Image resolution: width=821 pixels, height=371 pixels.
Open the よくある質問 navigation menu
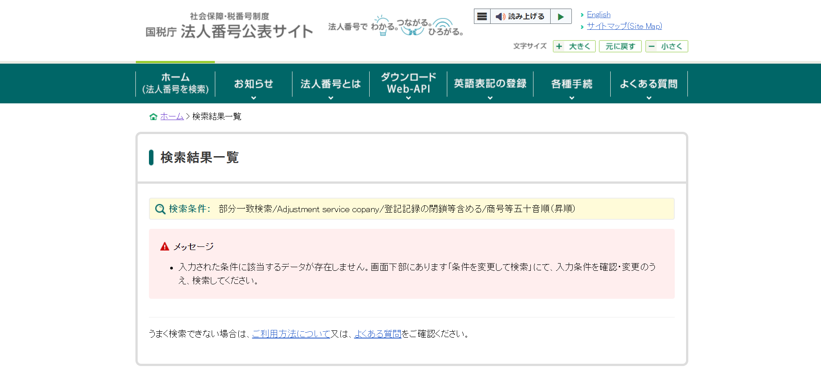(x=649, y=83)
